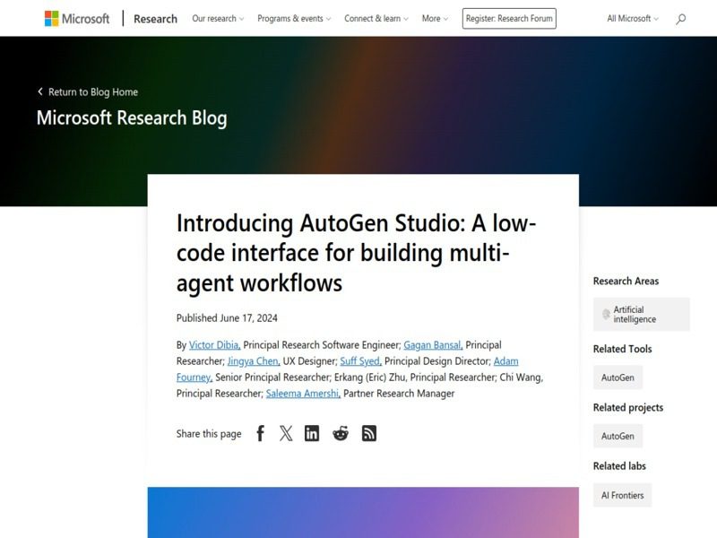The height and width of the screenshot is (538, 717).
Task: Open the AI Frontiers lab
Action: tap(622, 495)
